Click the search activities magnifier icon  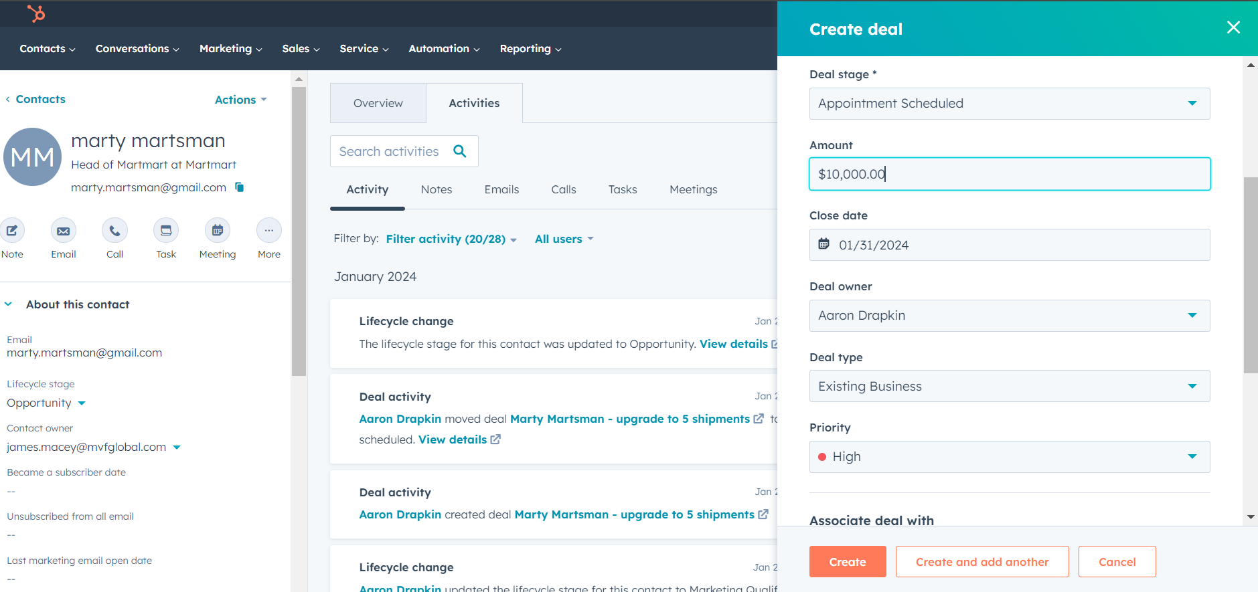(460, 151)
